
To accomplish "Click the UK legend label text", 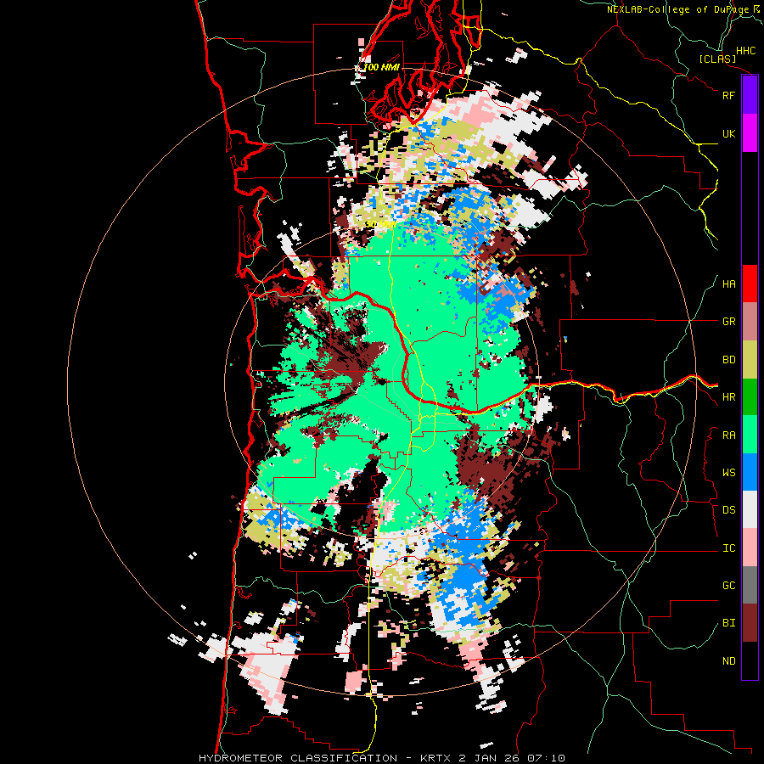I will click(x=728, y=133).
